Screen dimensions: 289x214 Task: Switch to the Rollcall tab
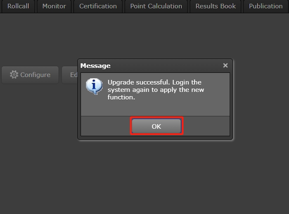[18, 6]
